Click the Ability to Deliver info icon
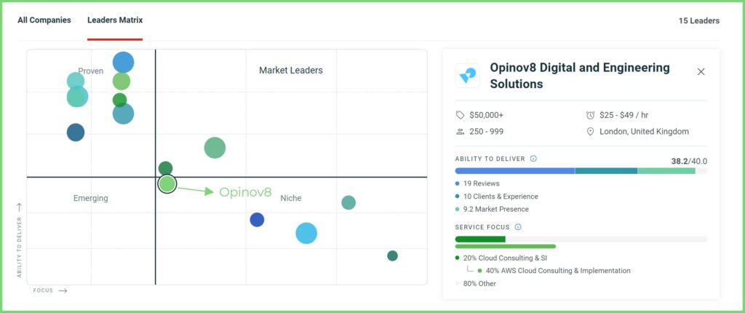This screenshot has height=313, width=745. pyautogui.click(x=533, y=159)
